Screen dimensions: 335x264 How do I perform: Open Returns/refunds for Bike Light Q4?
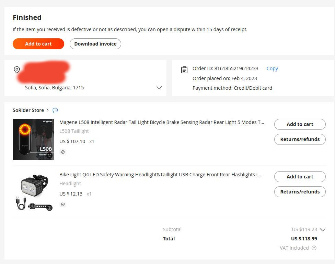click(300, 192)
